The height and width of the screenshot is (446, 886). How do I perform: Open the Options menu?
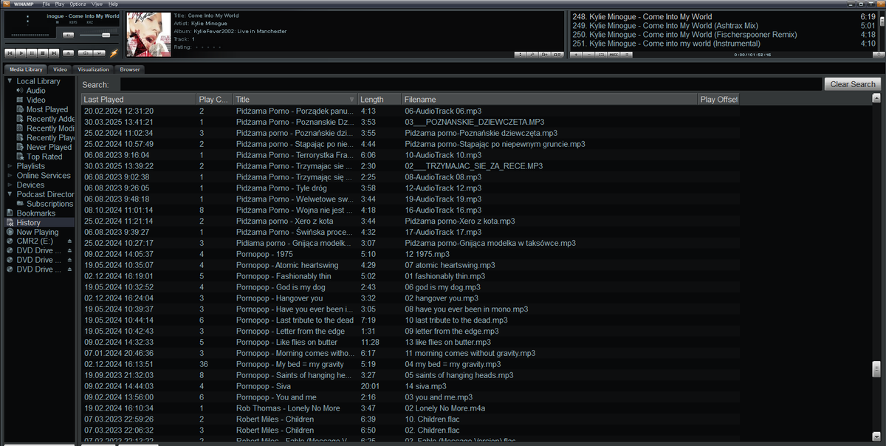(78, 4)
